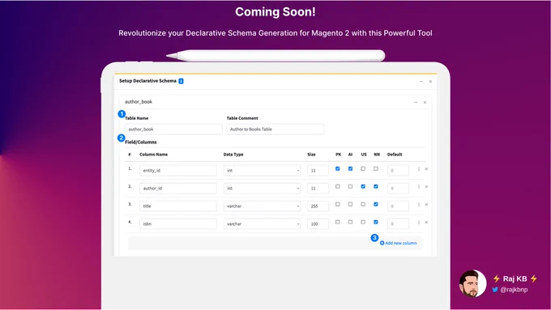The width and height of the screenshot is (551, 310).
Task: Open data type dropdown for author_id
Action: pos(263,188)
